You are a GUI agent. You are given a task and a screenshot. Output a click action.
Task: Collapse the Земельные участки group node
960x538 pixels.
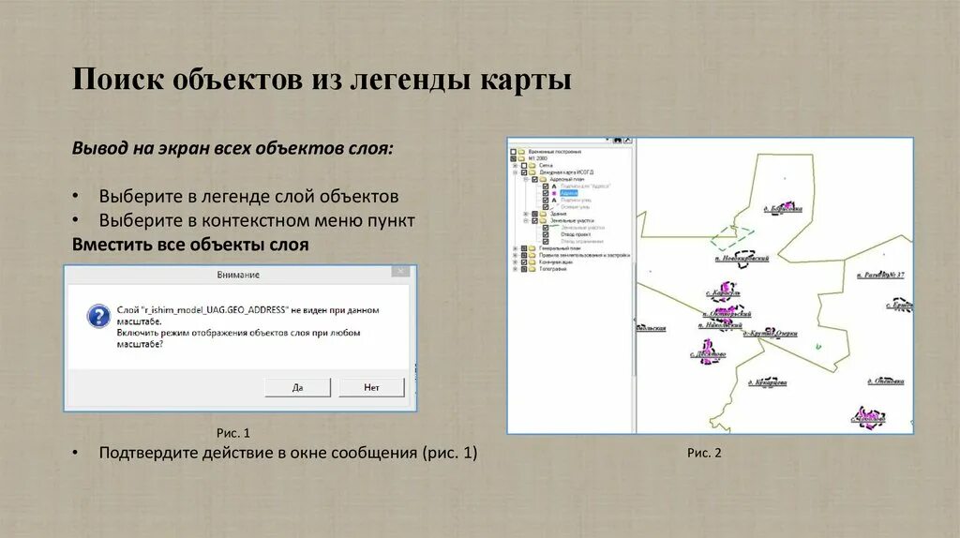(x=526, y=221)
